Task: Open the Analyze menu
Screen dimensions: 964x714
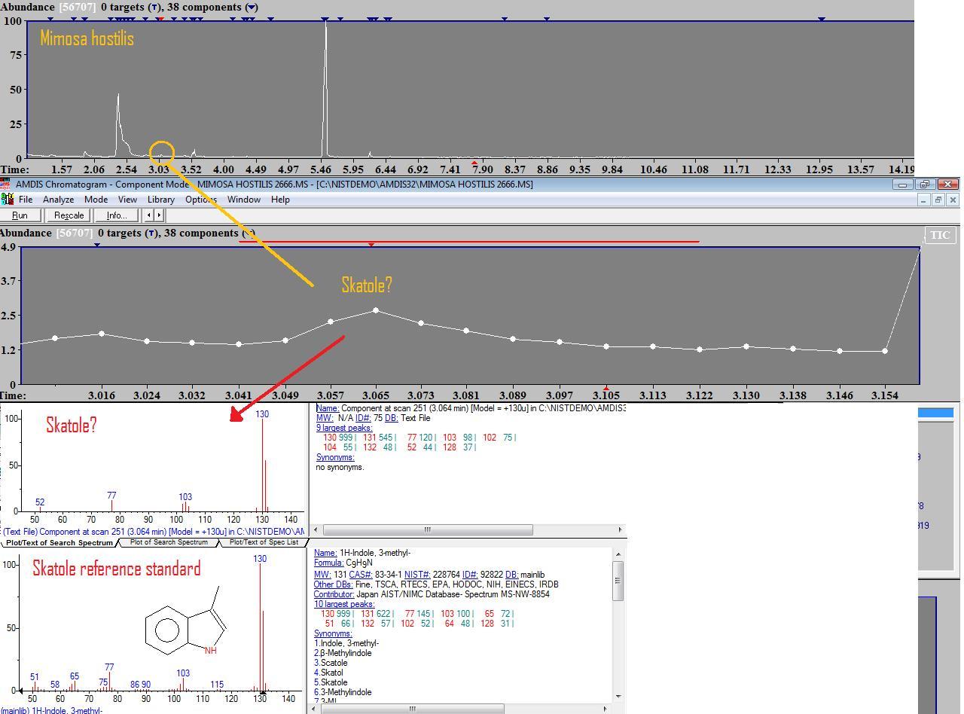Action: (58, 200)
